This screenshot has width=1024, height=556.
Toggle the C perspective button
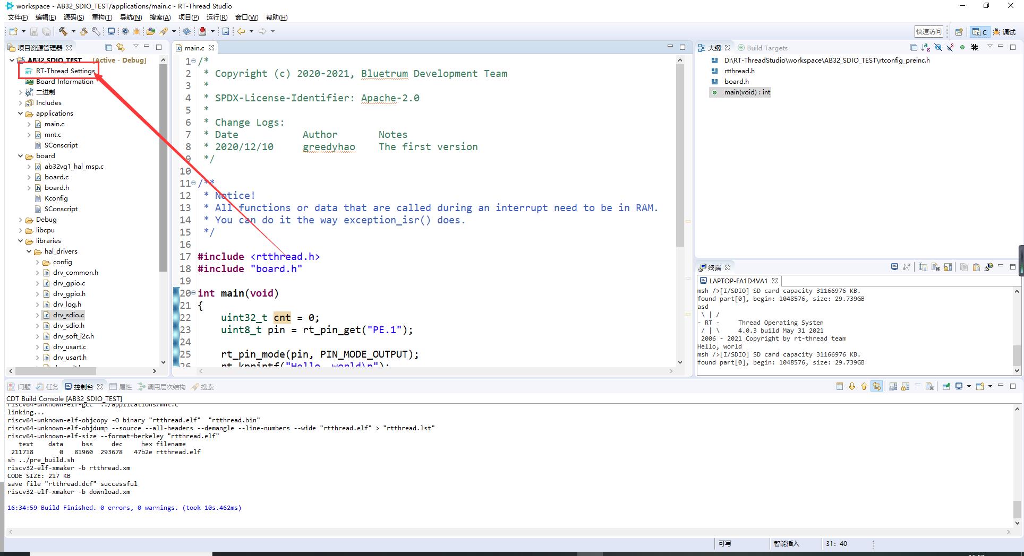point(979,32)
